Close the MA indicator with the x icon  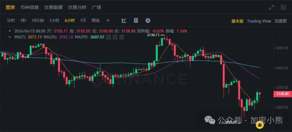(x=121, y=37)
